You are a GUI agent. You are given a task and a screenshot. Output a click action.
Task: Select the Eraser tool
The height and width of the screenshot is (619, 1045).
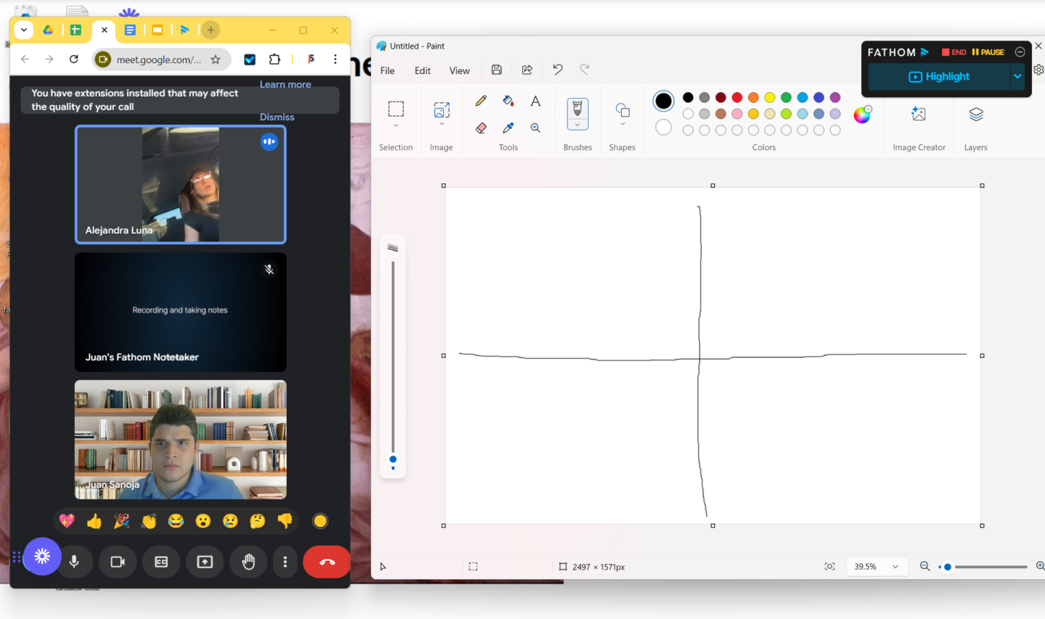pos(481,128)
